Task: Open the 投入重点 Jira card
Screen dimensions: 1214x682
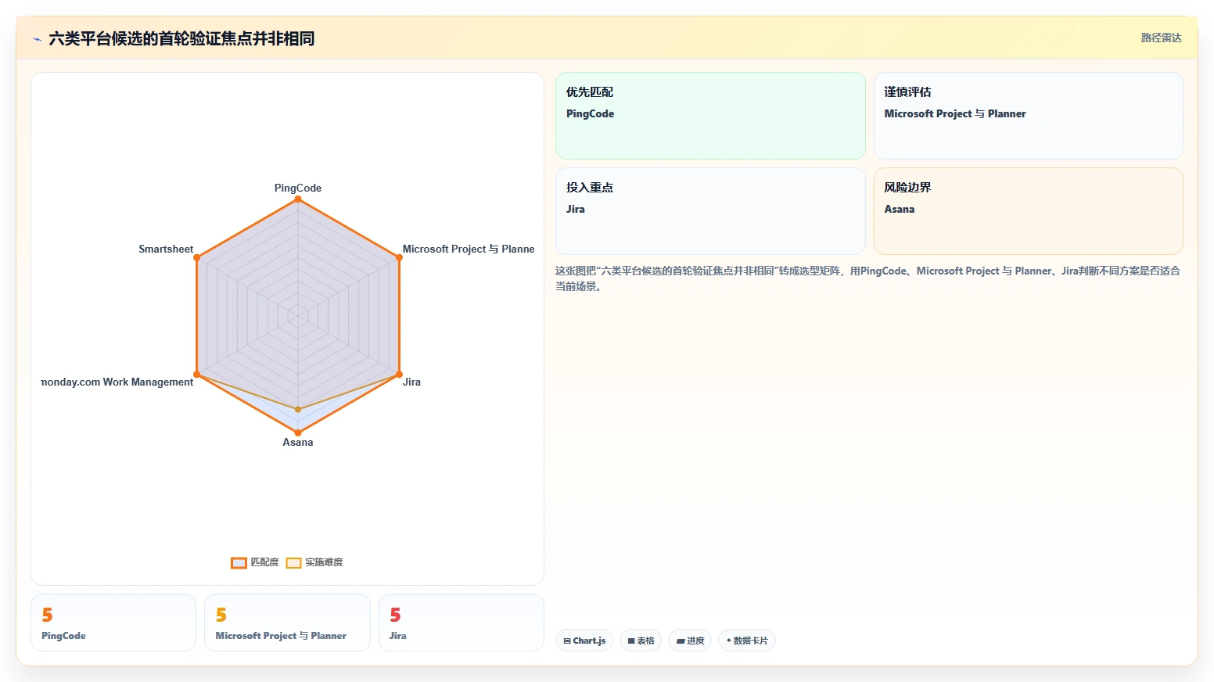Action: (710, 211)
